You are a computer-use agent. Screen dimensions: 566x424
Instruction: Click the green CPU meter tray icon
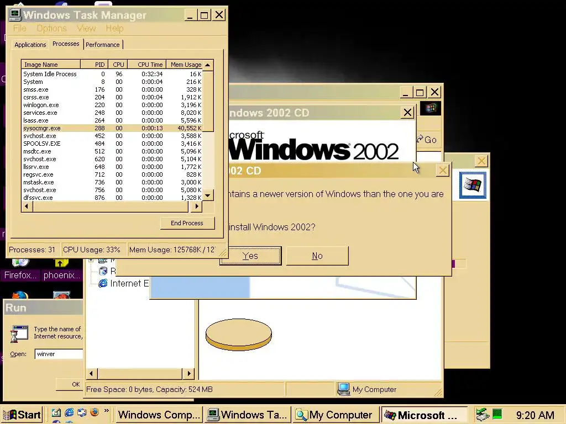pyautogui.click(x=497, y=414)
